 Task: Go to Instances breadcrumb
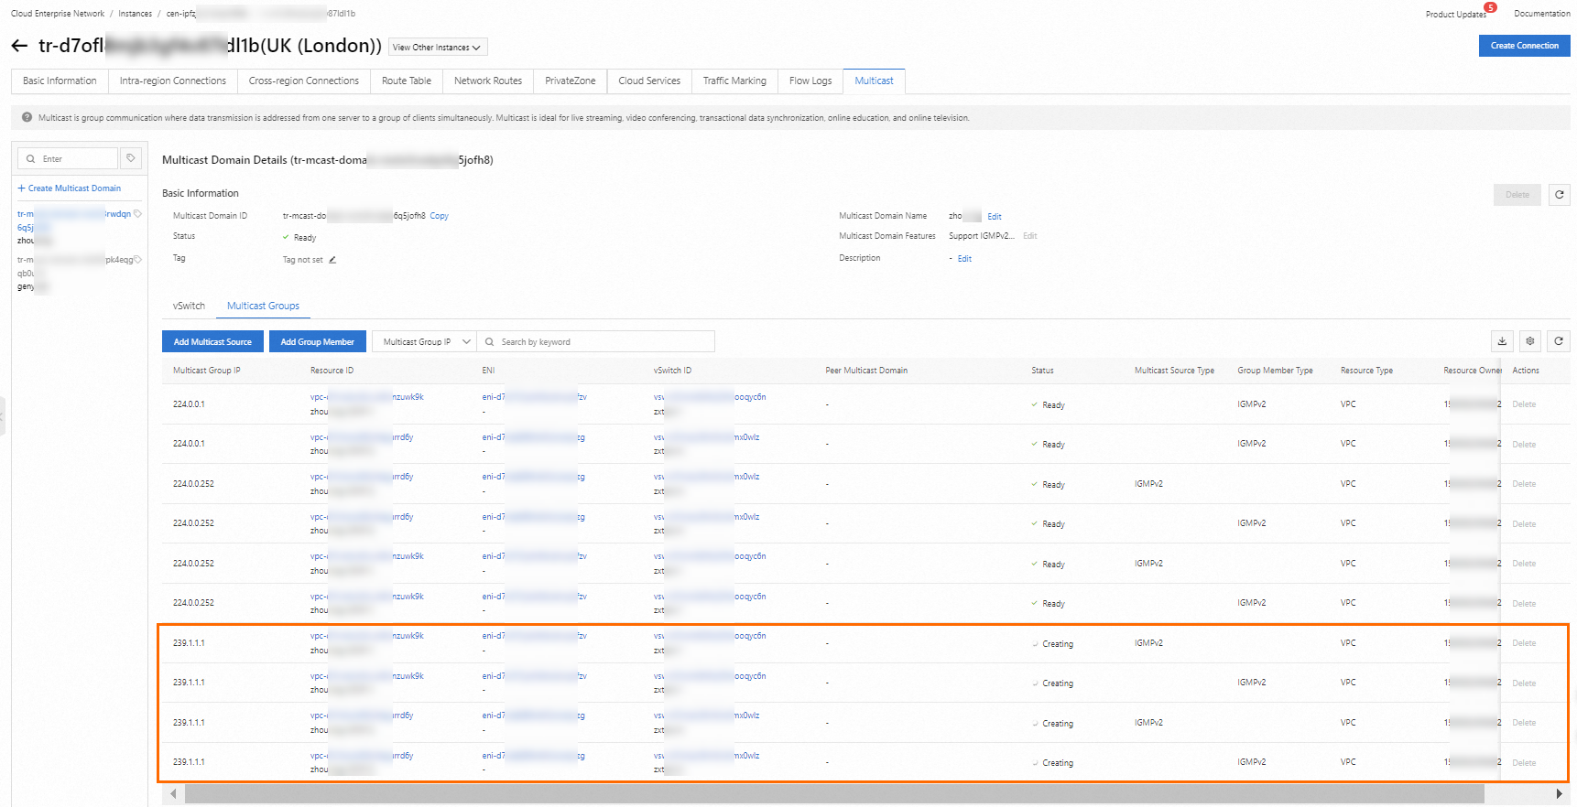coord(136,14)
